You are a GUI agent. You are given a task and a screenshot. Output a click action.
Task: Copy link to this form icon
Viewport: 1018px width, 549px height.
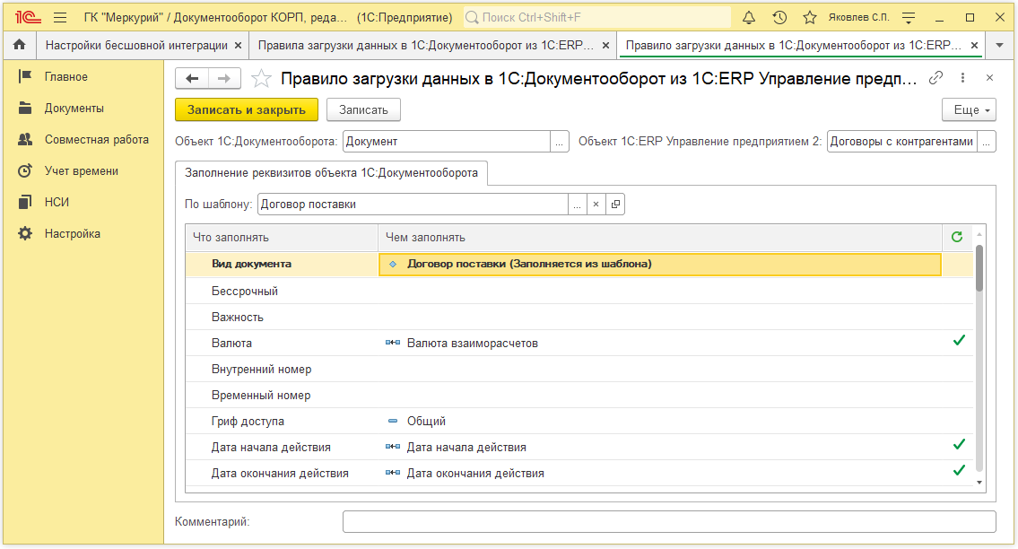[935, 78]
